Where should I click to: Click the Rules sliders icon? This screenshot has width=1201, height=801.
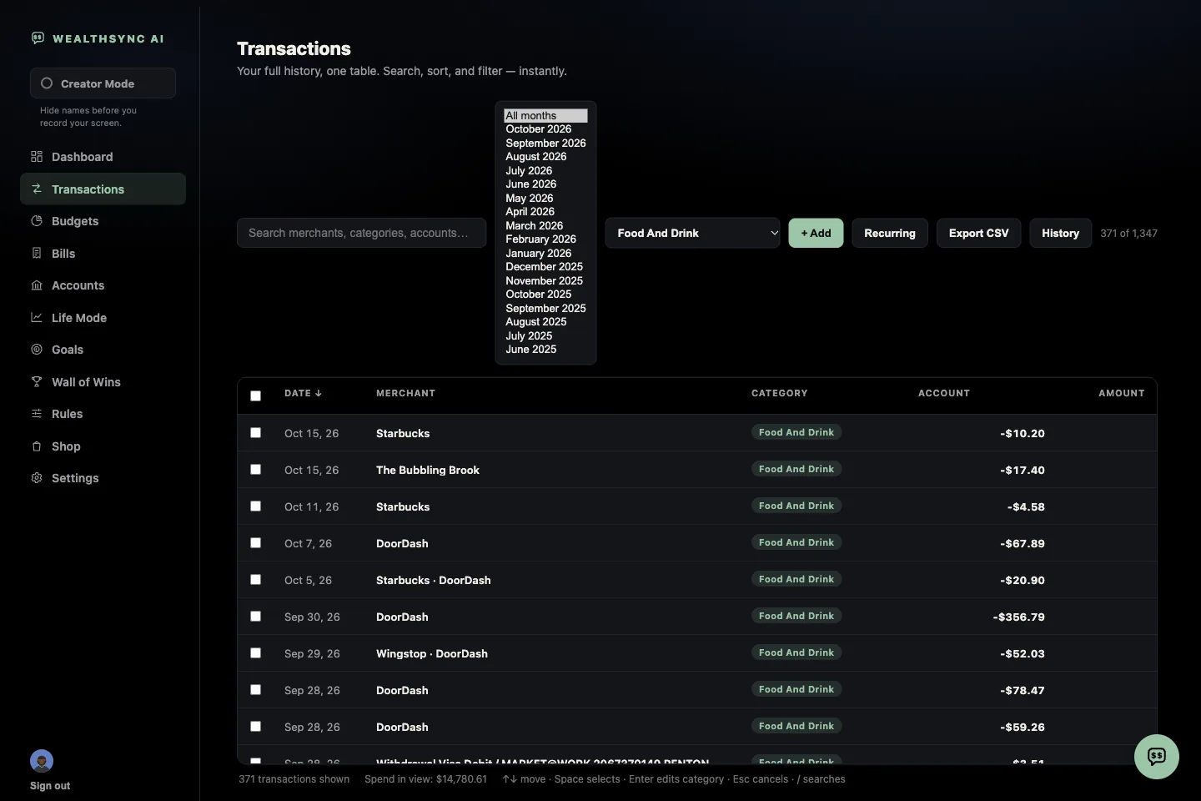(37, 413)
